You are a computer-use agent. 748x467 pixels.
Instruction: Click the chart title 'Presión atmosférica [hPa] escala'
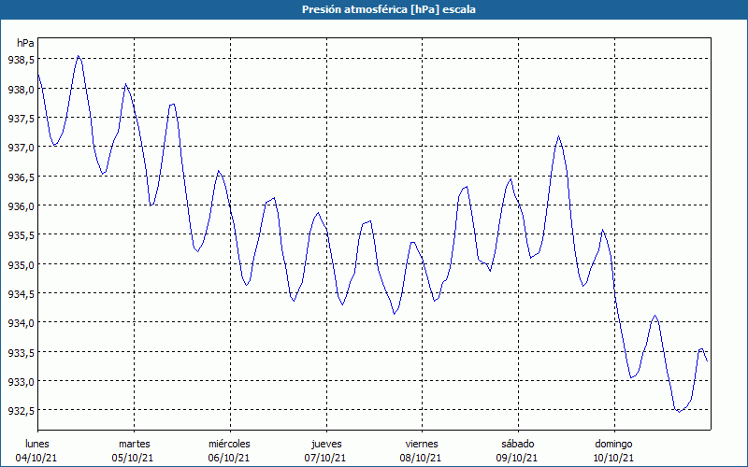coord(389,9)
